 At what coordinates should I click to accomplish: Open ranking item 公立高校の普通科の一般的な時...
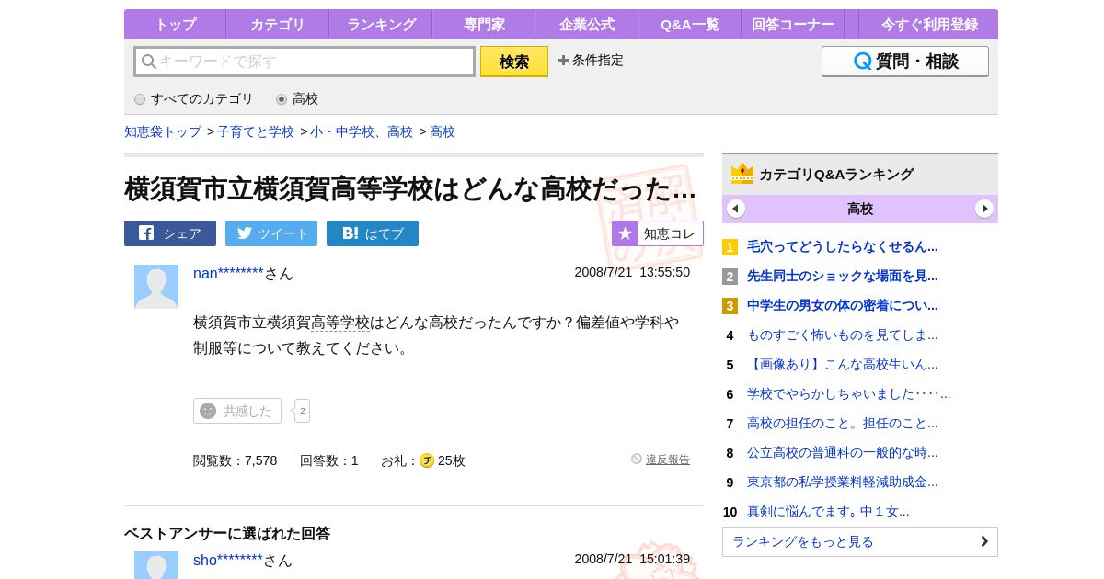point(843,452)
